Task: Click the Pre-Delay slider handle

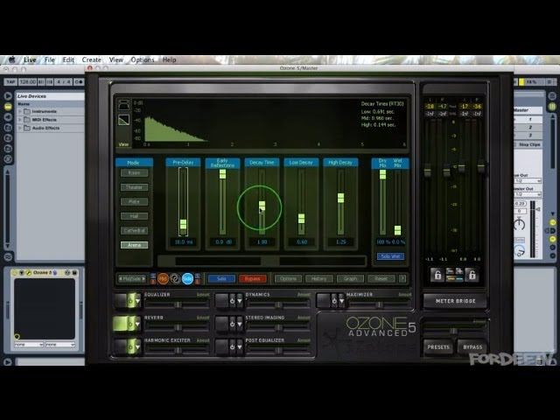Action: click(x=183, y=224)
